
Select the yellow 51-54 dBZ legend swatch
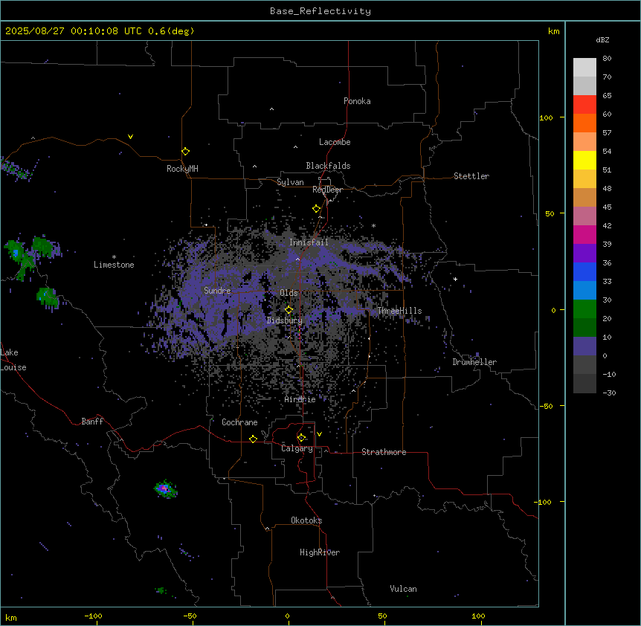click(x=584, y=160)
